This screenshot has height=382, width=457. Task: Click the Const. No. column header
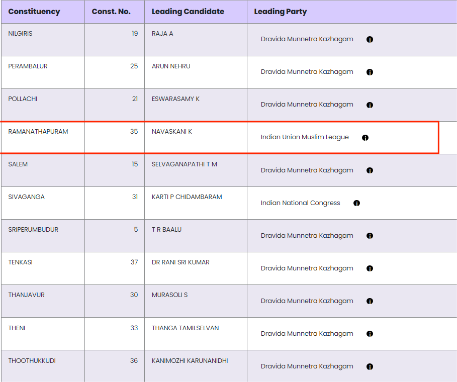coord(111,12)
